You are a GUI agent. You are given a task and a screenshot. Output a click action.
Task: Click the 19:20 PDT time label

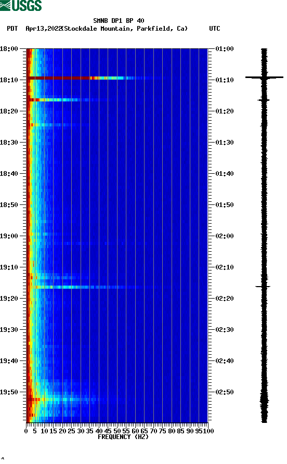coord(9,299)
